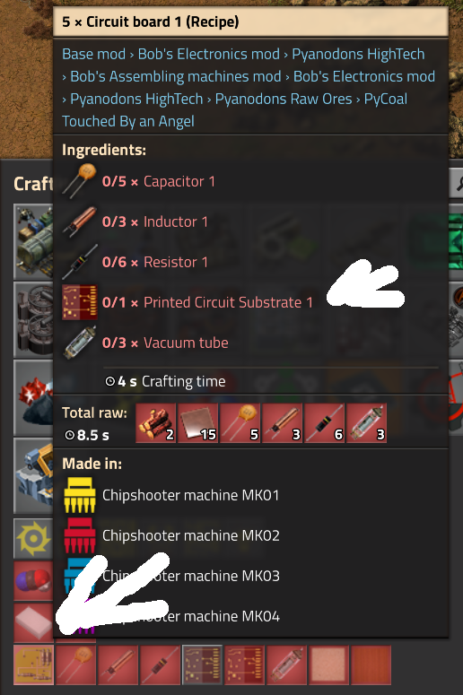
Task: Select the inductor recipe in bottom row
Action: [118, 665]
